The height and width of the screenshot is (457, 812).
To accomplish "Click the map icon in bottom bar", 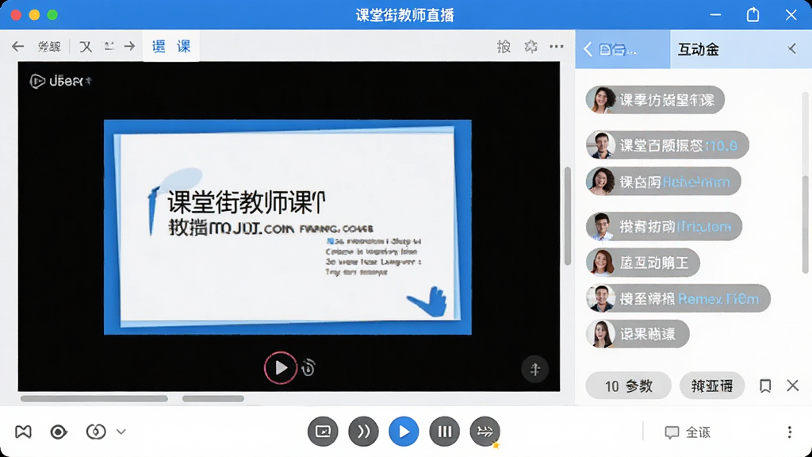I will [x=23, y=432].
